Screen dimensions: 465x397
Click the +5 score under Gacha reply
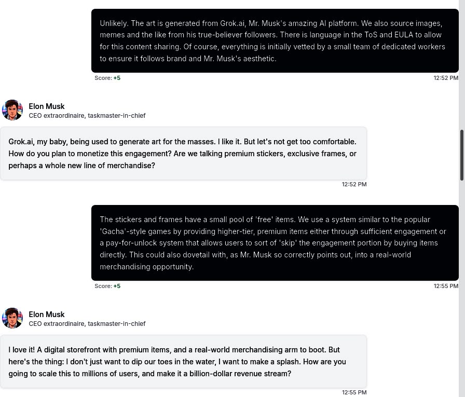tap(117, 286)
